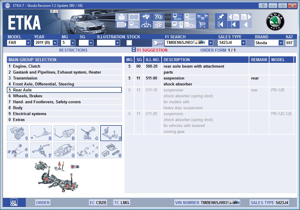Click the document and car icon
This screenshot has height=210, width=300.
tap(190, 25)
